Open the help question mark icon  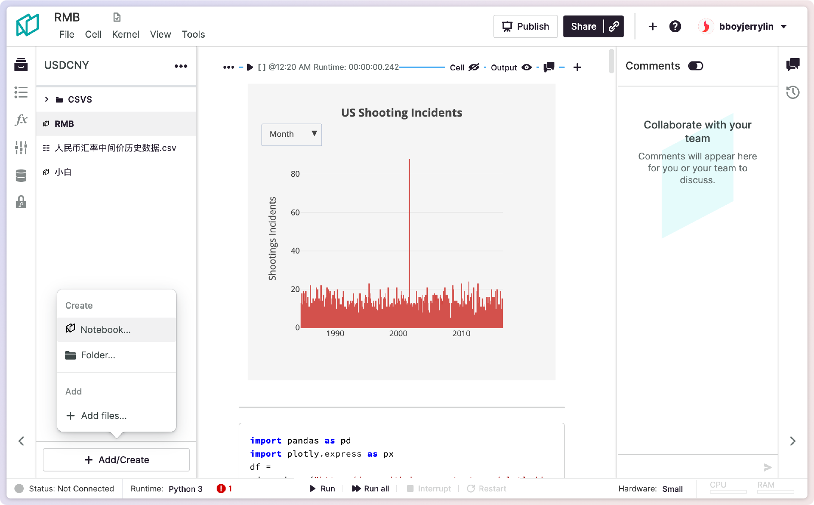pos(675,26)
